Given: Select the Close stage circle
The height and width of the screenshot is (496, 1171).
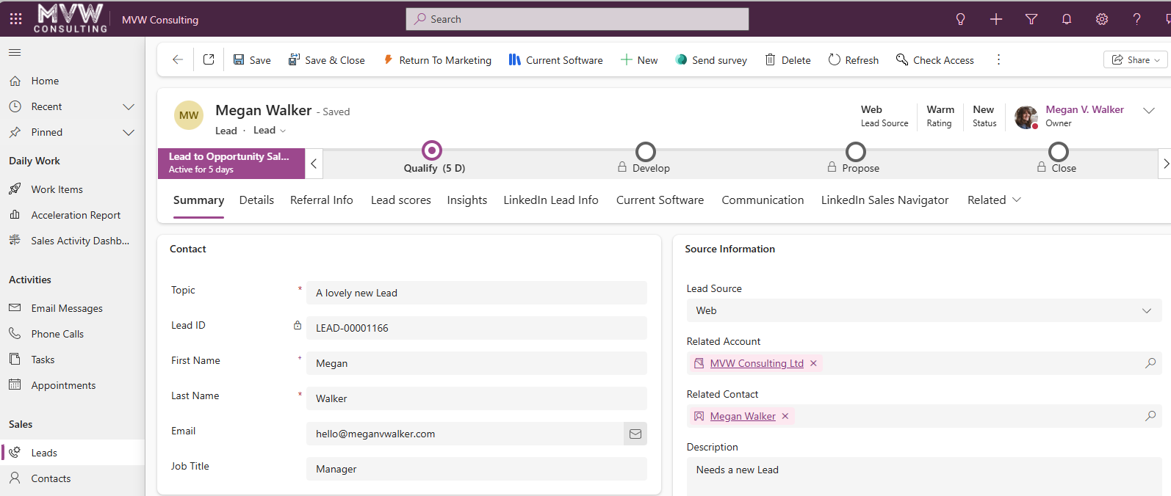Looking at the screenshot, I should (1059, 152).
